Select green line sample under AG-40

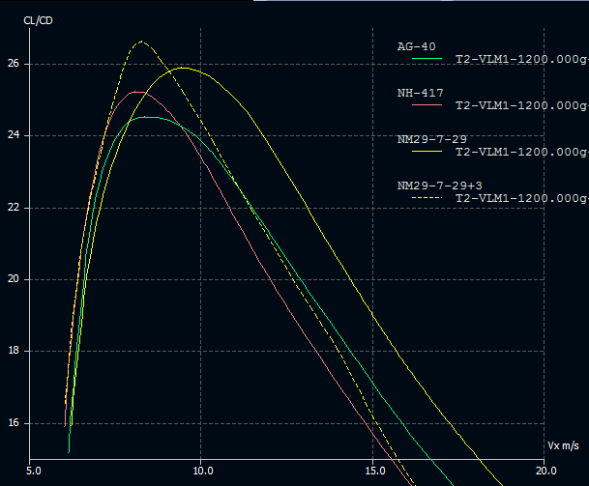427,59
